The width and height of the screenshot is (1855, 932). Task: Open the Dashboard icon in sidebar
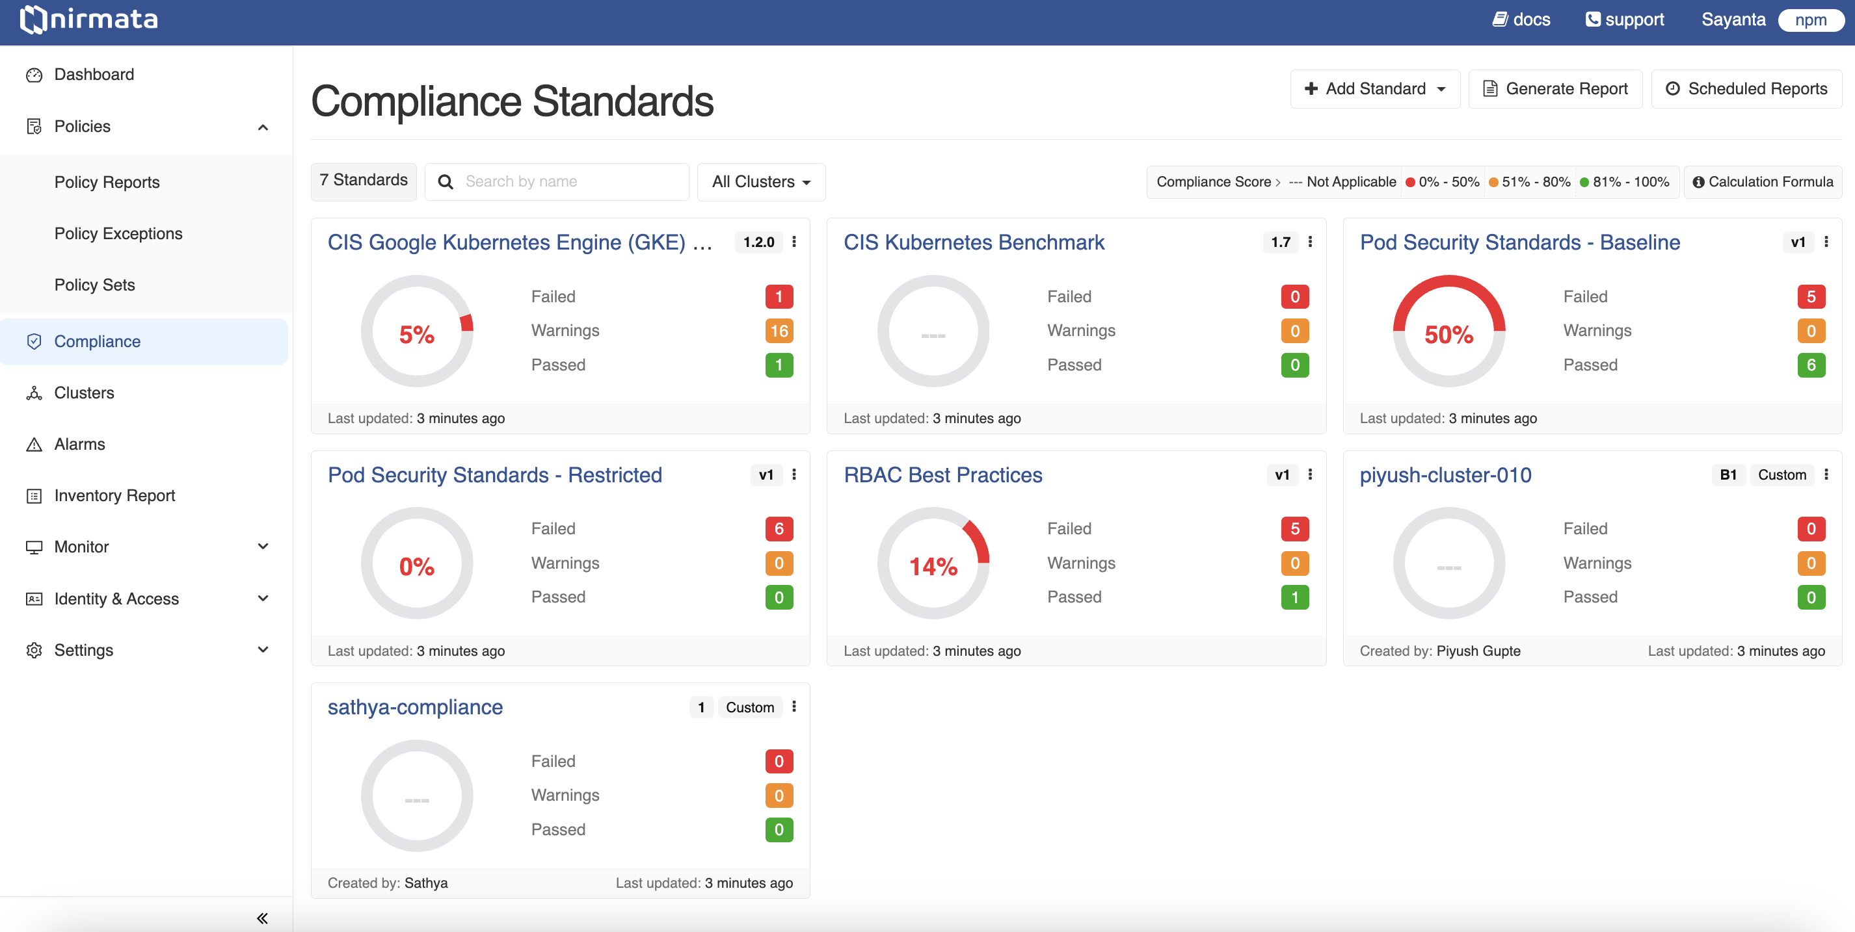[34, 75]
